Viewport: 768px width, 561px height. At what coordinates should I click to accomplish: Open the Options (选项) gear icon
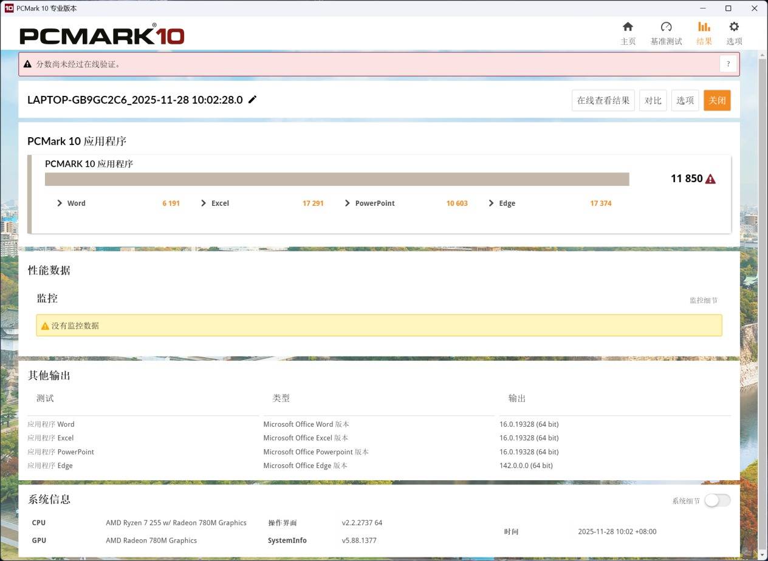click(x=734, y=27)
